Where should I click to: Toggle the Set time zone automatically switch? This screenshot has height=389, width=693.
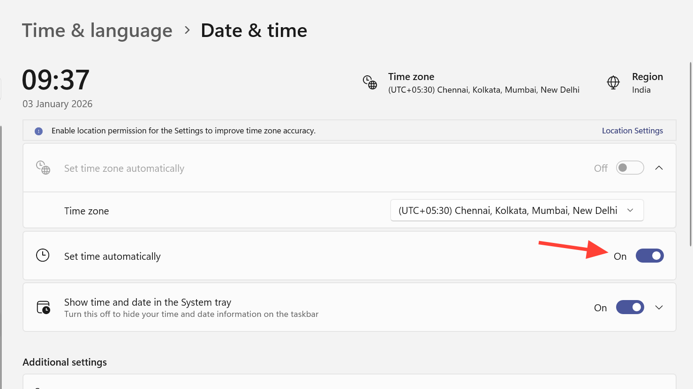point(630,168)
